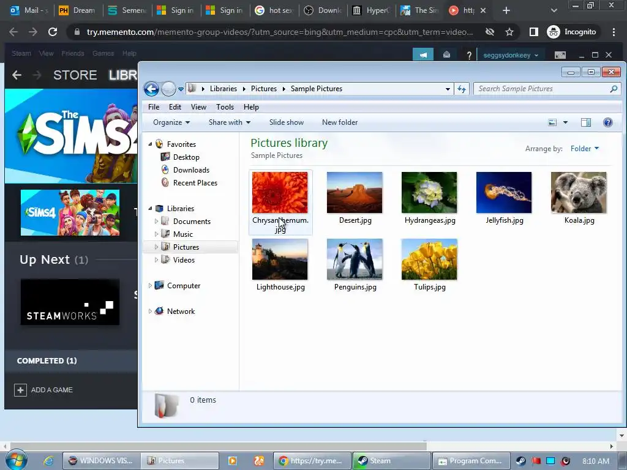Select Desktop in Favorites
This screenshot has height=470, width=627.
[186, 157]
